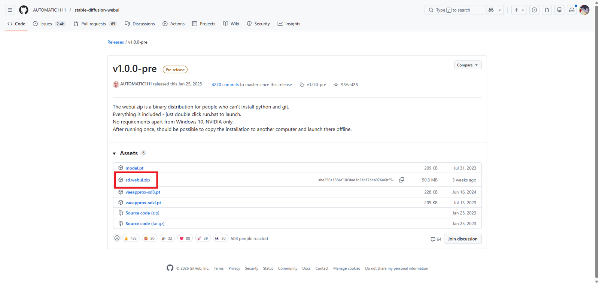The width and height of the screenshot is (599, 284).
Task: Switch to the Insights tab
Action: 289,24
